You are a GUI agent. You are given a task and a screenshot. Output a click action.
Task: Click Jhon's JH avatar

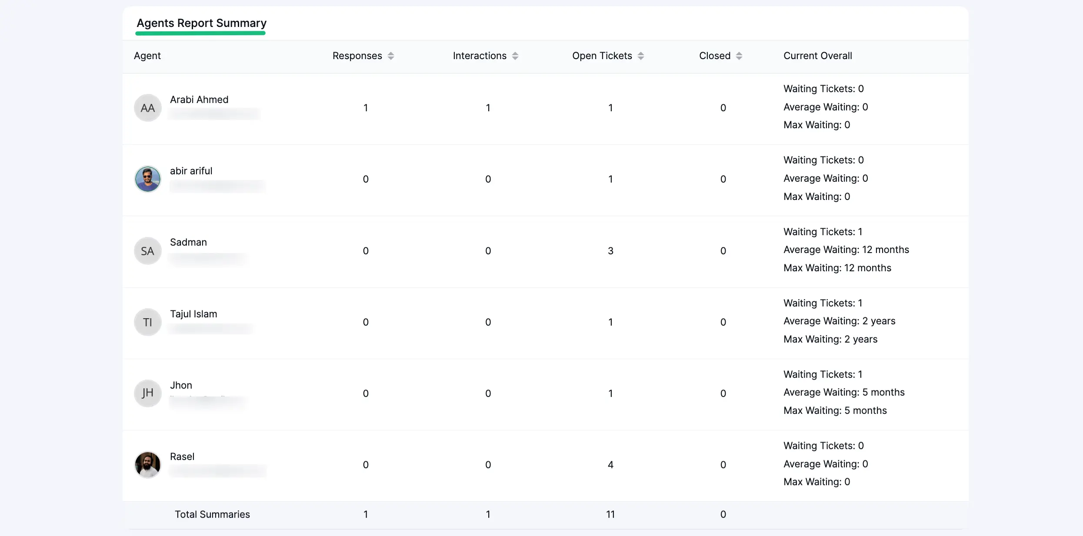[x=148, y=393]
